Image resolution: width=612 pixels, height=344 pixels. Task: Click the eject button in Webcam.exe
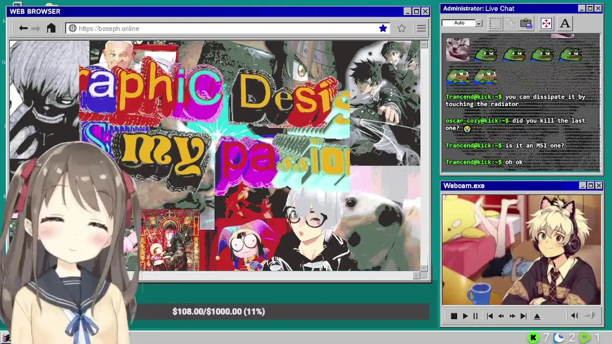537,316
